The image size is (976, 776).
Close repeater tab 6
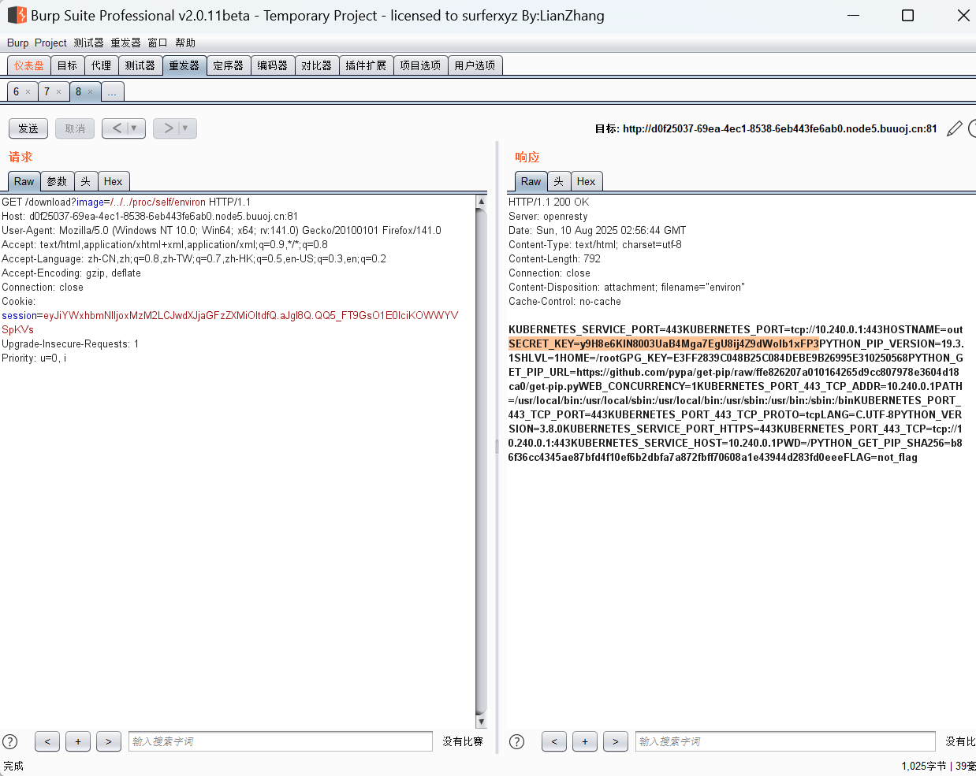click(28, 92)
